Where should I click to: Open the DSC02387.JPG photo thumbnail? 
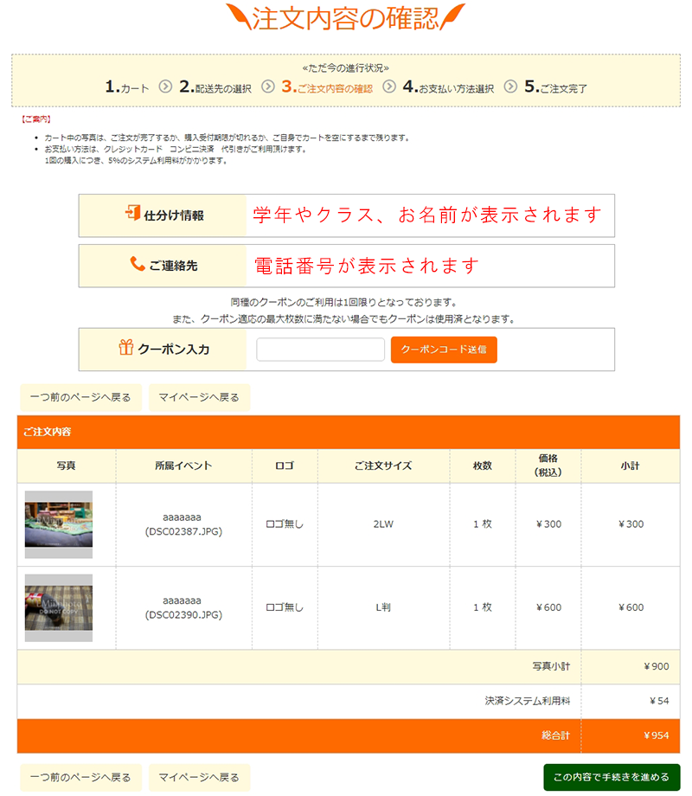[x=59, y=524]
